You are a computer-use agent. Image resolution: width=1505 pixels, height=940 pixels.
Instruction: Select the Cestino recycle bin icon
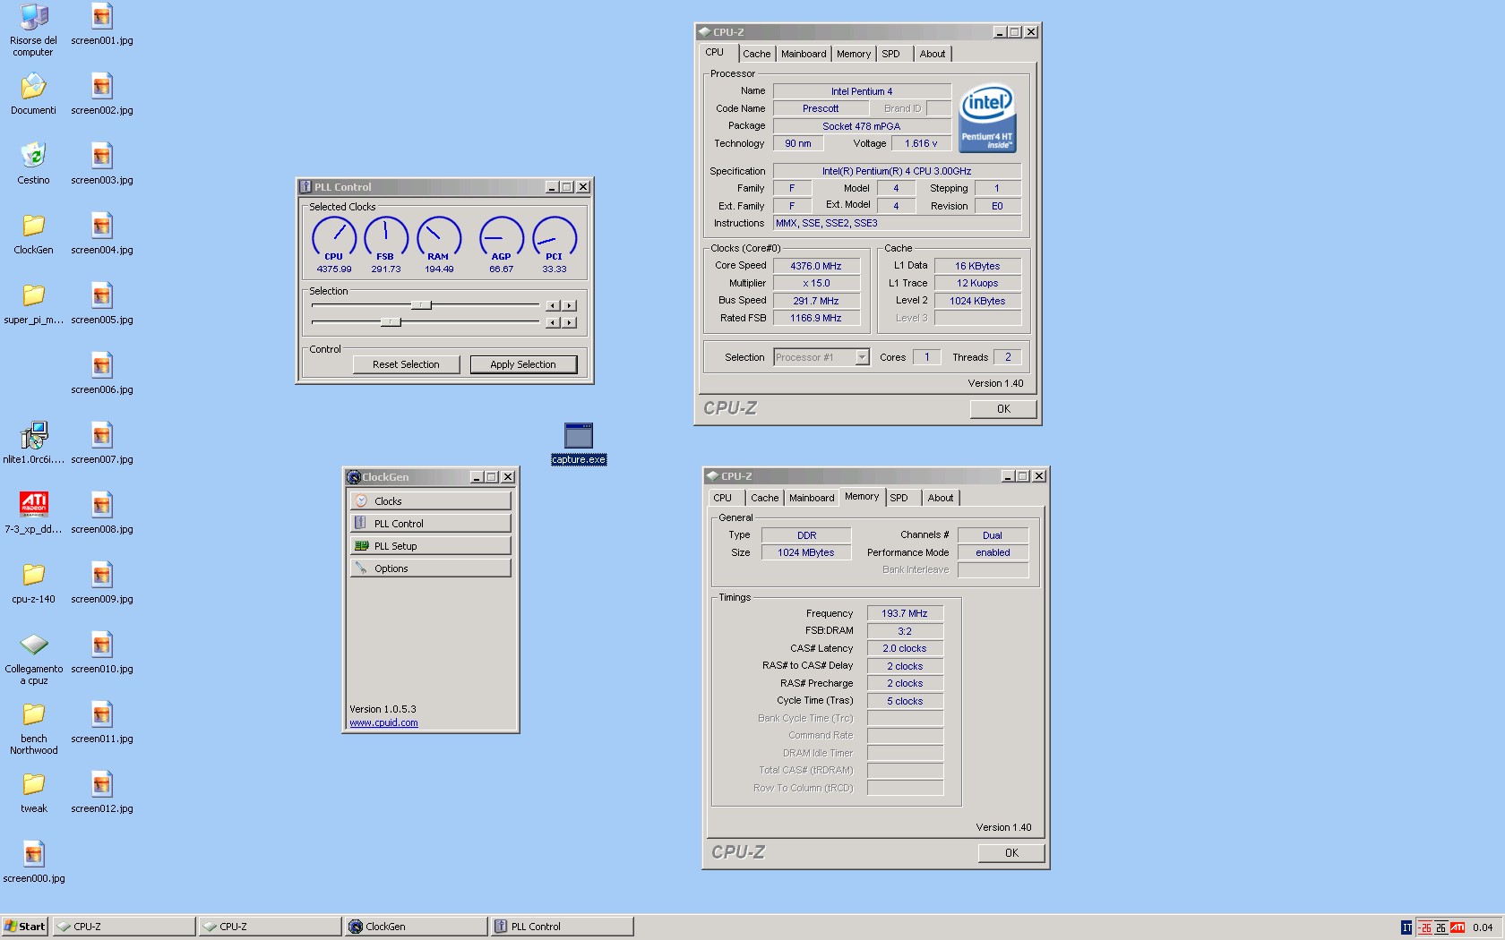(33, 155)
